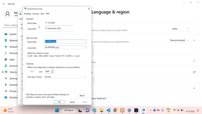Open the Recommended regional format dropdown
Viewport: 202px width, 114px height.
[x=180, y=40]
